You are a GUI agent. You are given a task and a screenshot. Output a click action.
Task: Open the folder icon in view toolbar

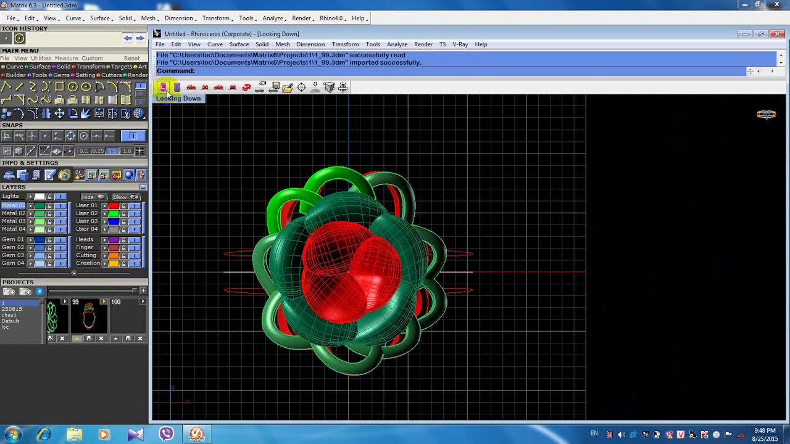point(288,87)
